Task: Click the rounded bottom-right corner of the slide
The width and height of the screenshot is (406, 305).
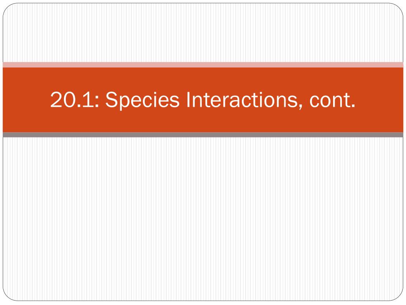Action: tap(399, 296)
